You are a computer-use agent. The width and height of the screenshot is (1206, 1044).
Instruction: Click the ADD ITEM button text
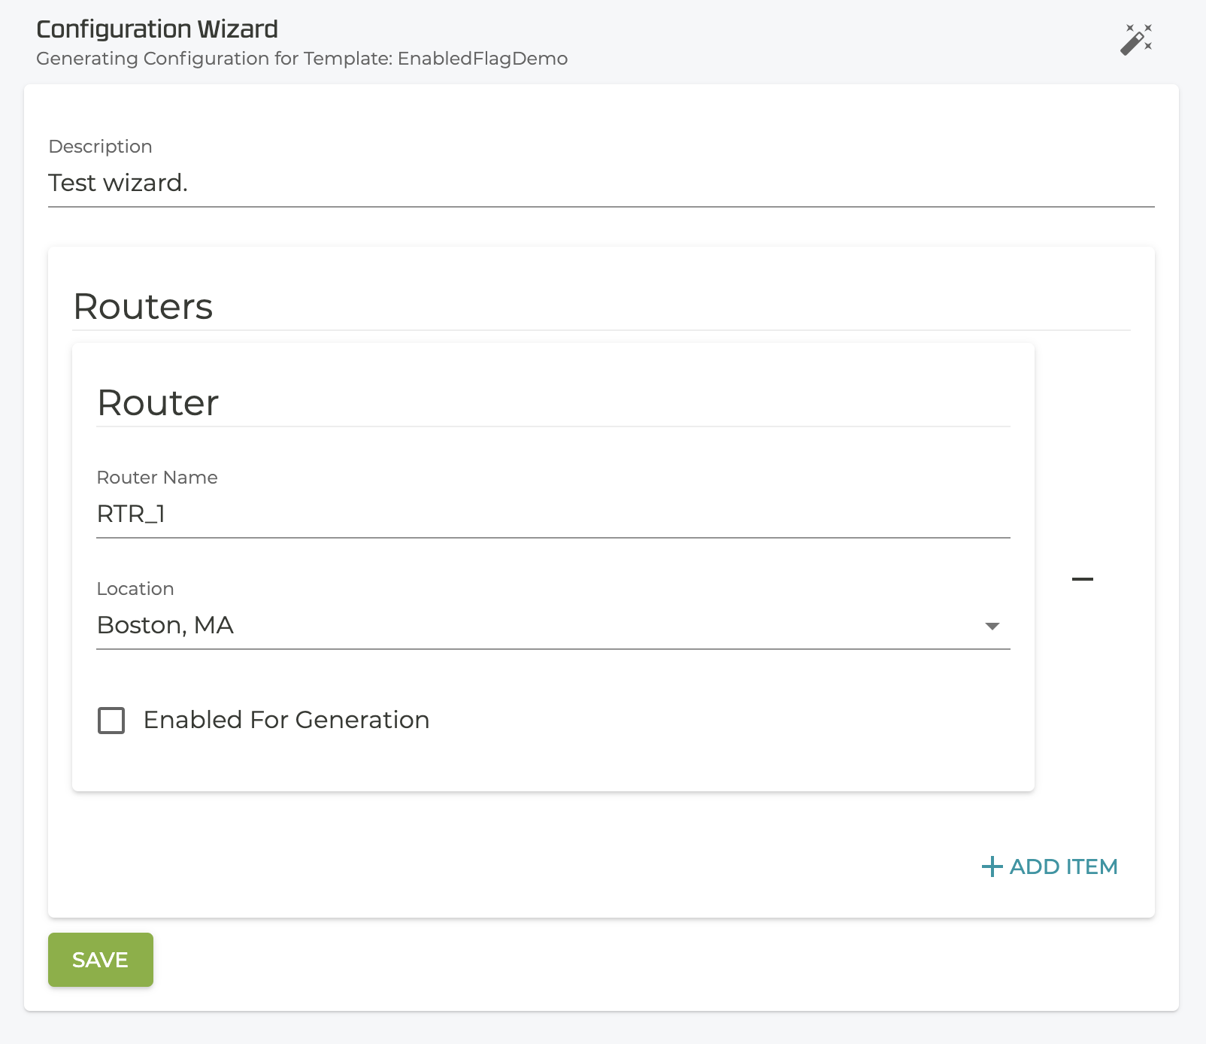click(1063, 866)
